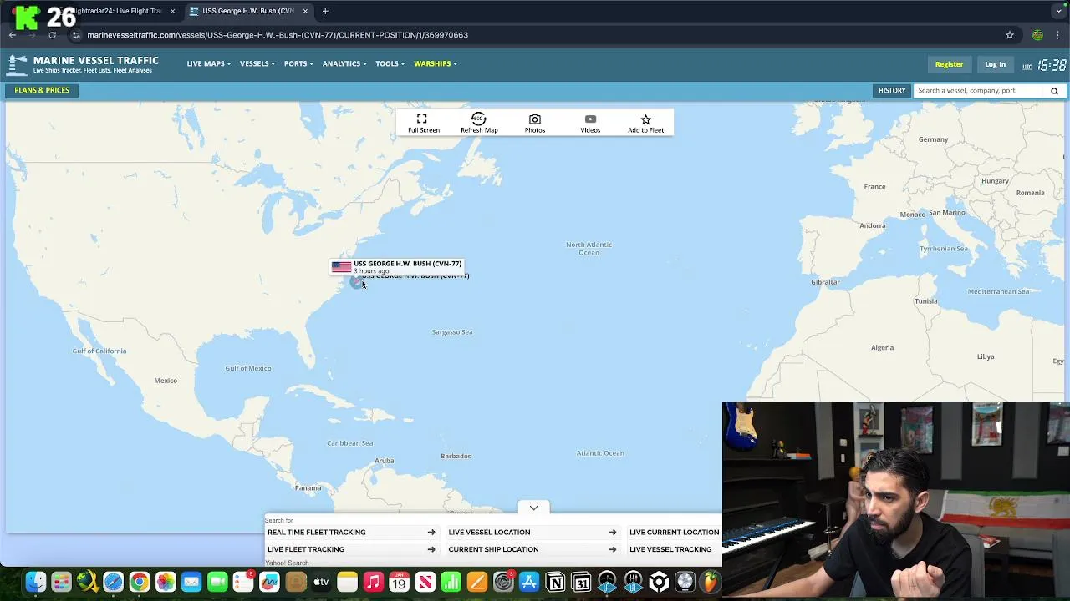Open LIVE FLEET TRACKING link
This screenshot has height=601, width=1070.
pyautogui.click(x=351, y=549)
